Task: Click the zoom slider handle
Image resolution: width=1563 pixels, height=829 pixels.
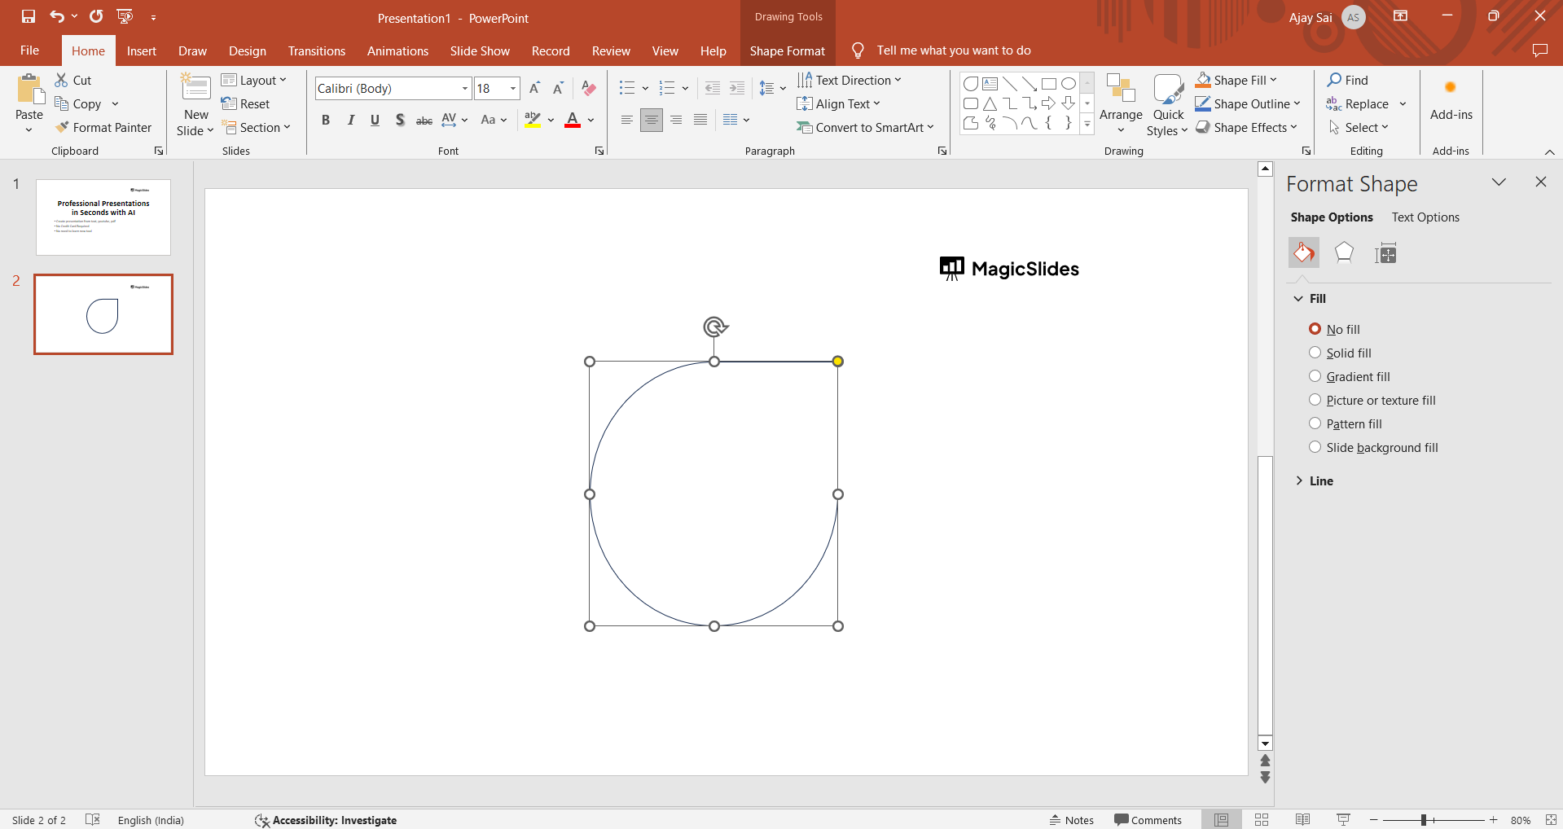Action: [1423, 820]
